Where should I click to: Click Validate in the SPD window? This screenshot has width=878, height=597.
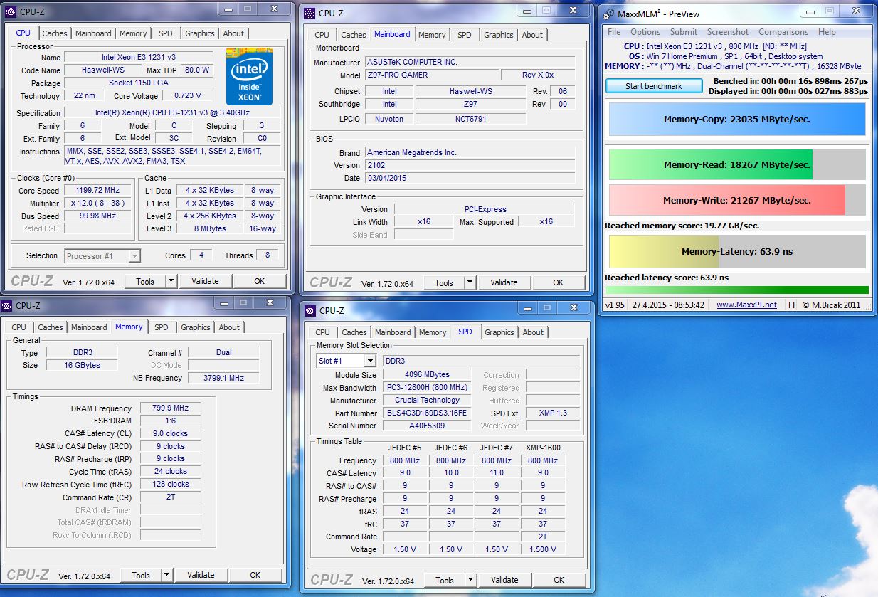click(x=504, y=580)
